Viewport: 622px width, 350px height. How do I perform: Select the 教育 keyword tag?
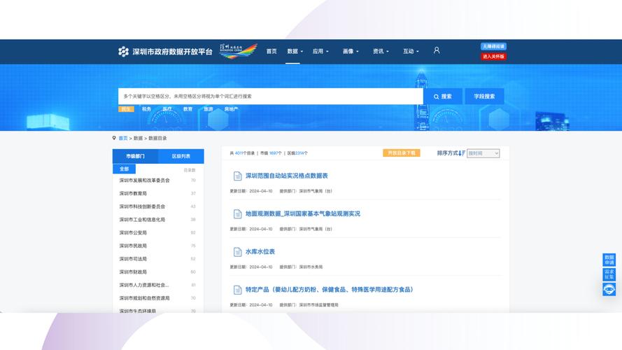tap(188, 109)
